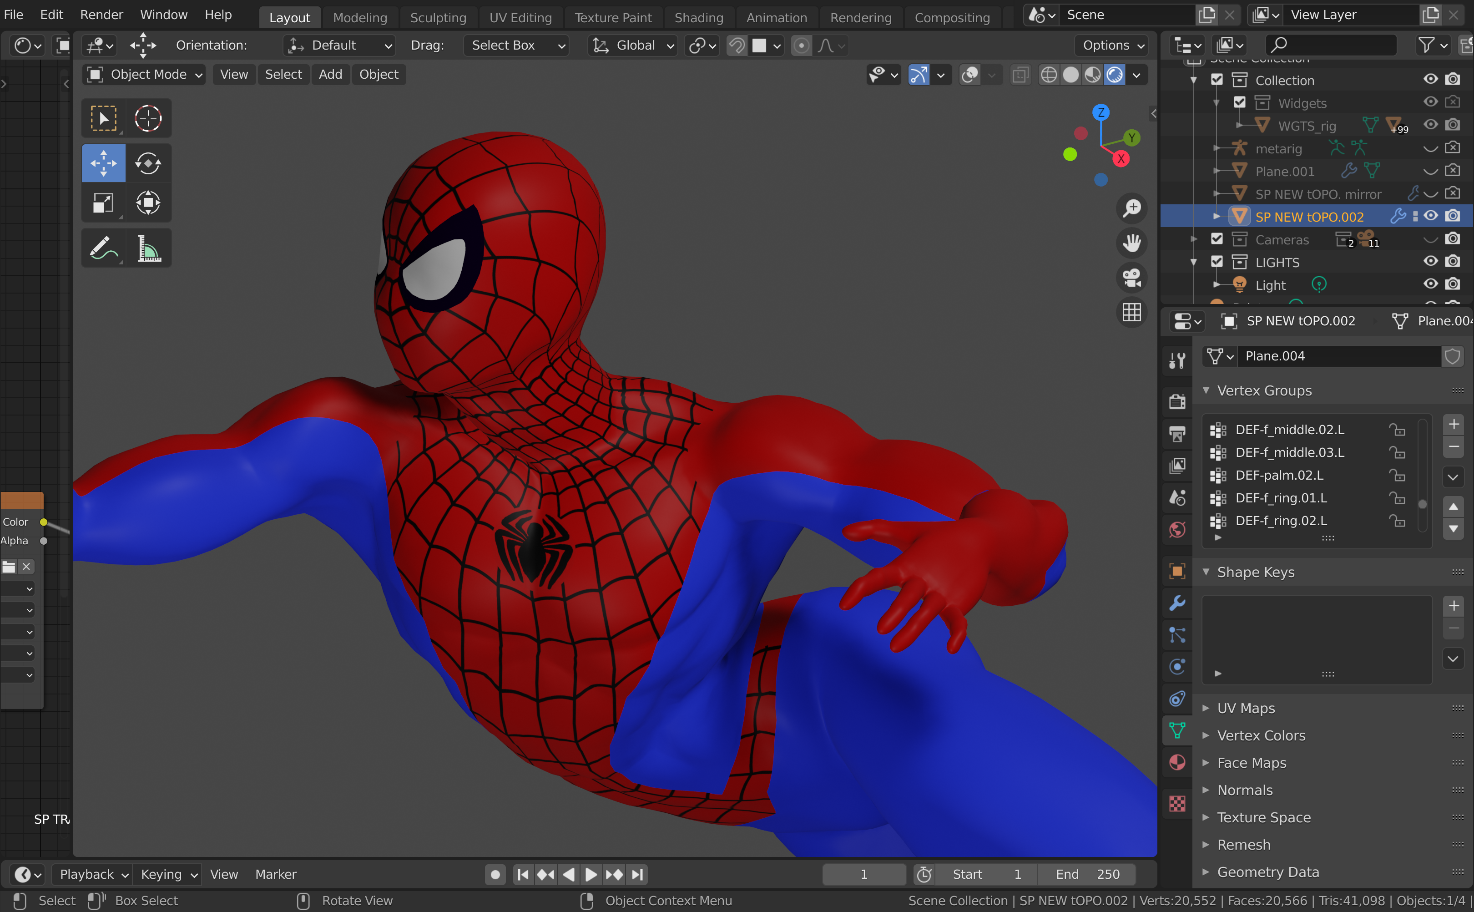Screen dimensions: 1474x912
Task: Select the Scale tool
Action: (x=103, y=203)
